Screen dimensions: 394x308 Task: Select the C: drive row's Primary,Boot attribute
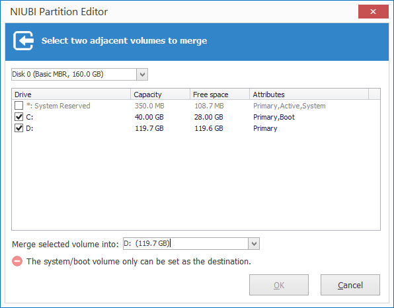coord(274,117)
